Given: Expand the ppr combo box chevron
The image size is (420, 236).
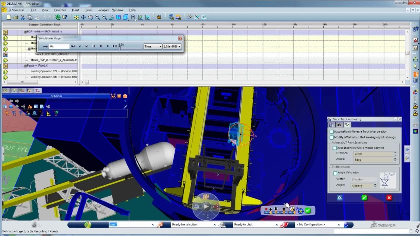Looking at the screenshot, I should click(153, 225).
